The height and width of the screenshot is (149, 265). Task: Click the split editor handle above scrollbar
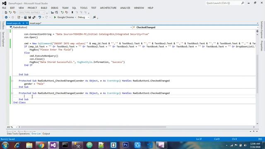pyautogui.click(x=257, y=31)
